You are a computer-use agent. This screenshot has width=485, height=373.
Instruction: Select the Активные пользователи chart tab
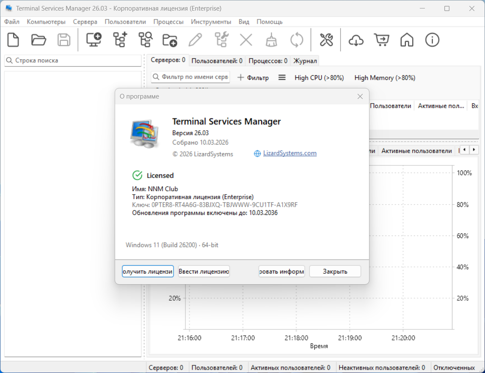coord(416,151)
